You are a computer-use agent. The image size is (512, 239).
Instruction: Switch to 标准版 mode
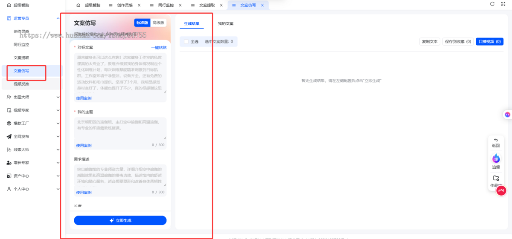pos(143,23)
